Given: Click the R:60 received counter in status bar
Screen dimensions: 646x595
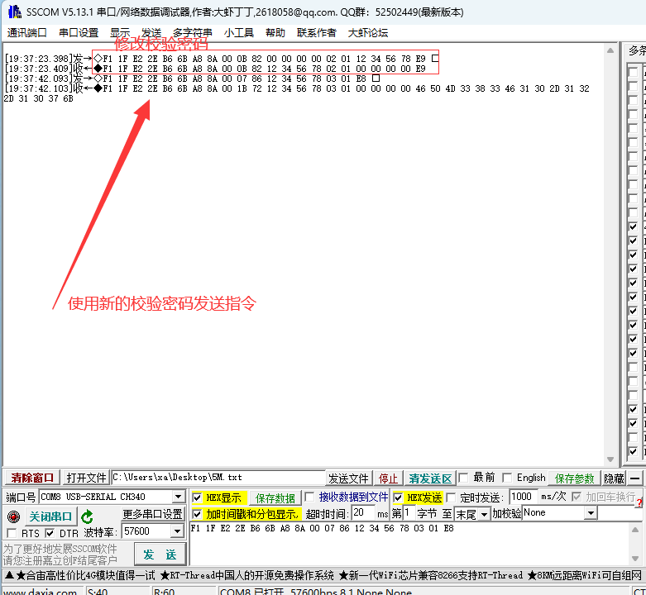Looking at the screenshot, I should (x=164, y=592).
